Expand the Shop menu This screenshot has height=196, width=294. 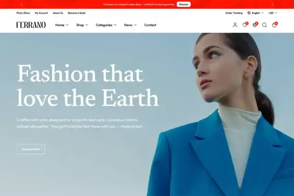pyautogui.click(x=82, y=25)
